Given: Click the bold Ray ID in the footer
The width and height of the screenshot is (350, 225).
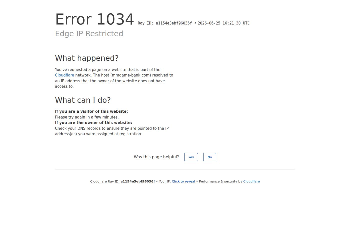Looking at the screenshot, I should [137, 181].
